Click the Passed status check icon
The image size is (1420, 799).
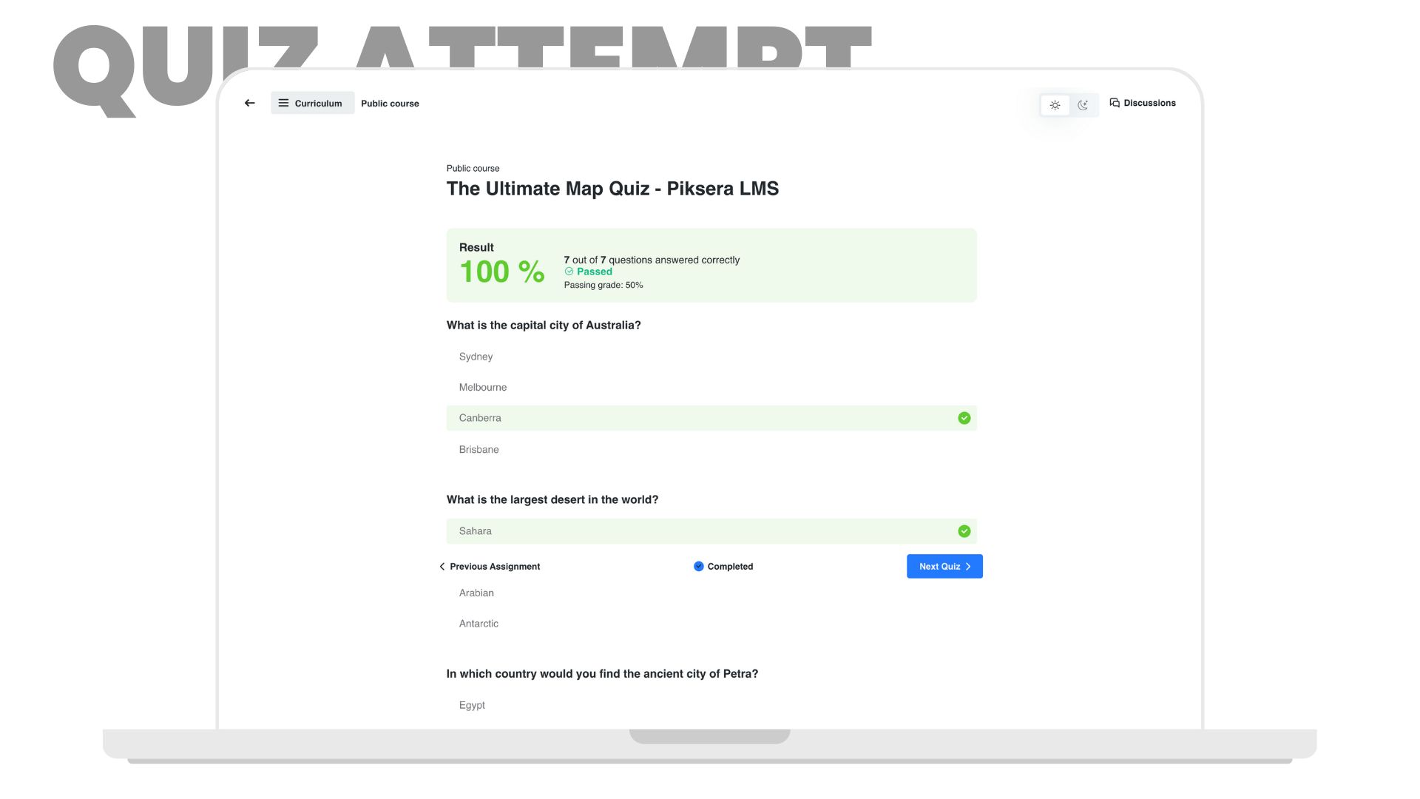coord(569,272)
